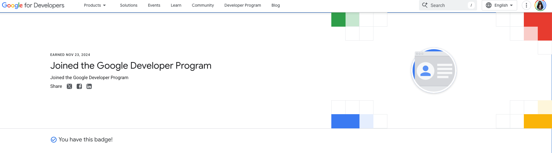Click the search sparkle magnifier icon
This screenshot has height=153, width=552.
[425, 5]
